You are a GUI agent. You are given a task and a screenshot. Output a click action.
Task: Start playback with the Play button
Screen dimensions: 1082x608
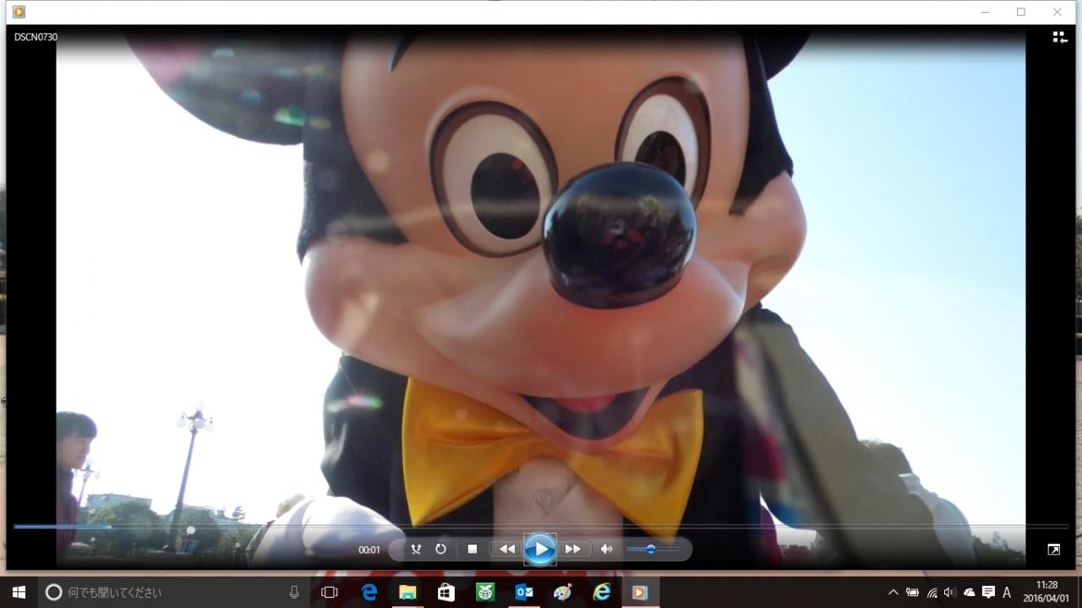540,550
